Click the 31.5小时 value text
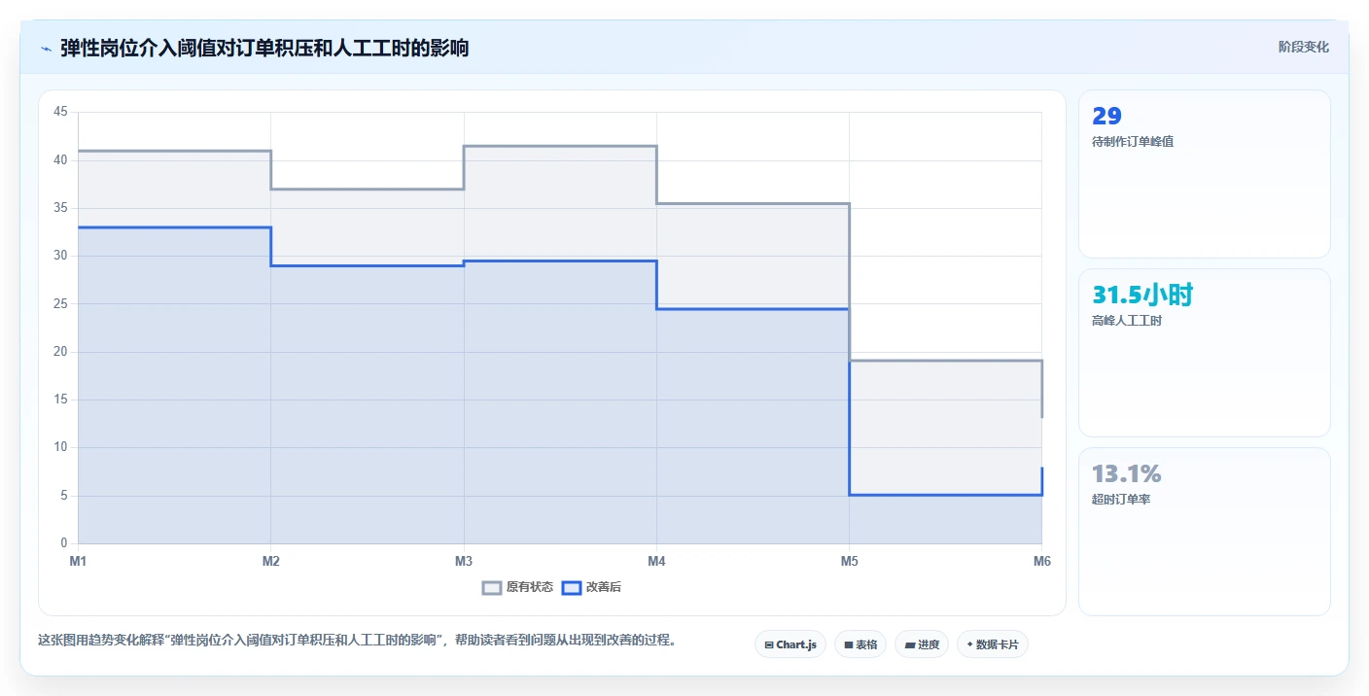Viewport: 1369px width, 696px height. coord(1142,296)
